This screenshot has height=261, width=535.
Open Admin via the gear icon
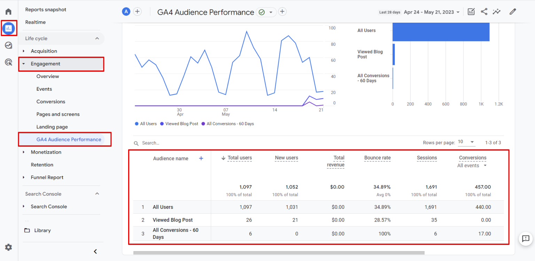pos(8,247)
